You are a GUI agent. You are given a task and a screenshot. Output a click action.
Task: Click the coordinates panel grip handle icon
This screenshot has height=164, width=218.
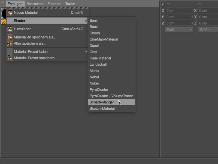pyautogui.click(x=163, y=3)
